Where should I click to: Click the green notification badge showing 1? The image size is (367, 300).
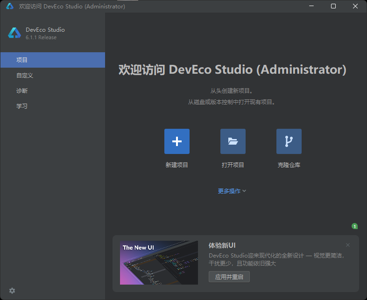point(354,226)
